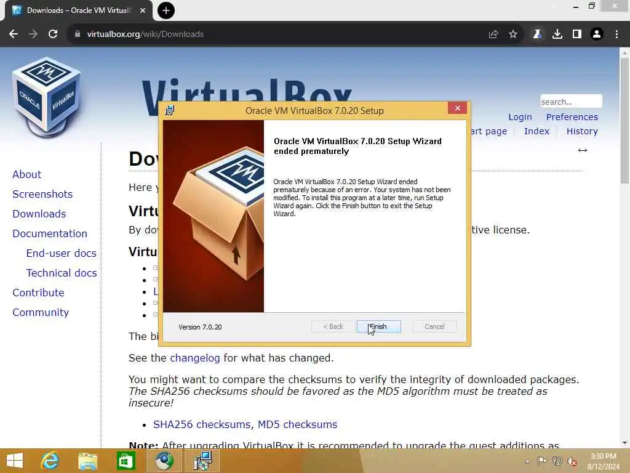630x473 pixels.
Task: Open Community in the left sidebar
Action: coord(41,312)
